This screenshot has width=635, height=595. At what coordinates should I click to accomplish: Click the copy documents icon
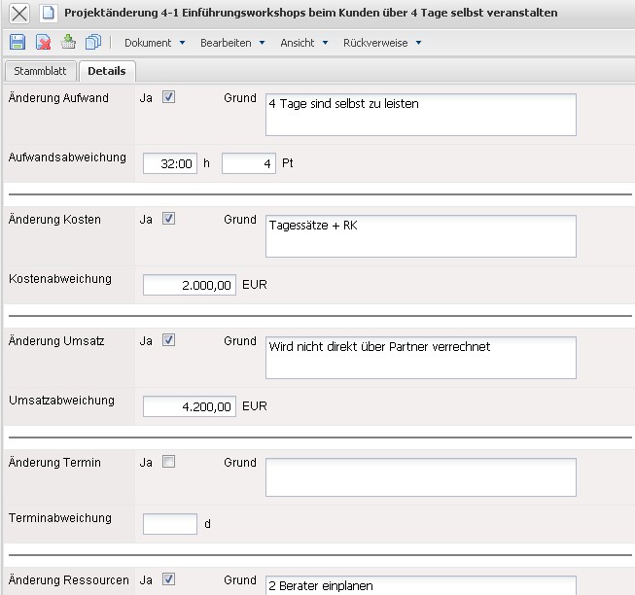coord(93,43)
